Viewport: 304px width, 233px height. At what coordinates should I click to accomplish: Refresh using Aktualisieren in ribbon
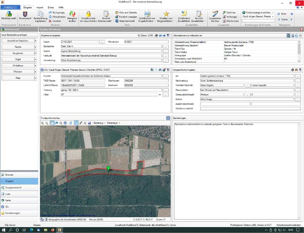coord(57,17)
